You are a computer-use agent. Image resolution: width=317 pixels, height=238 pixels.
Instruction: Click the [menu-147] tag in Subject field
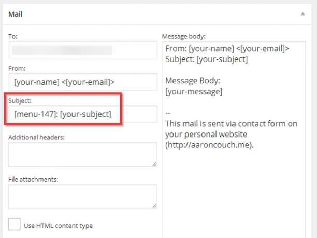tap(35, 114)
